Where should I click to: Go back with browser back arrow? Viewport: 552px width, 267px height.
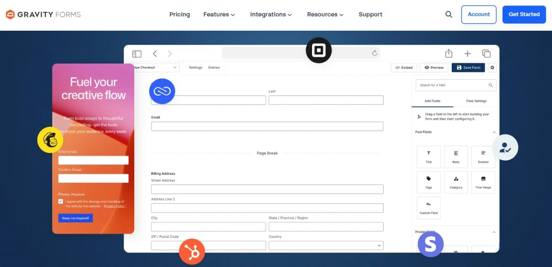point(155,53)
